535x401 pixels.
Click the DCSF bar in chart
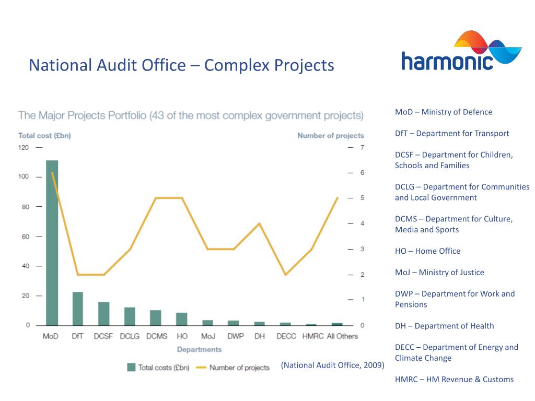coord(104,314)
